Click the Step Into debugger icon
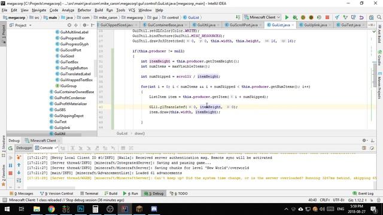 [81, 148]
